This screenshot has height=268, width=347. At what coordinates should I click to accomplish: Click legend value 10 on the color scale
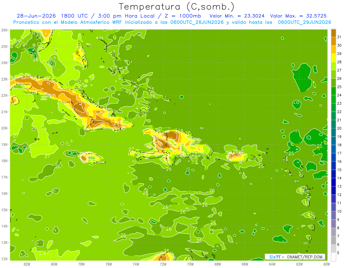pyautogui.click(x=339, y=211)
